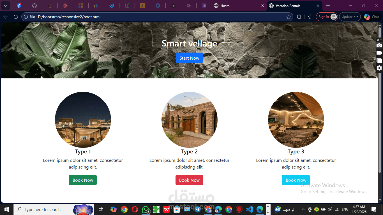Reload the page with the refresh icon
Screen dimensions: 383x215
15,17
